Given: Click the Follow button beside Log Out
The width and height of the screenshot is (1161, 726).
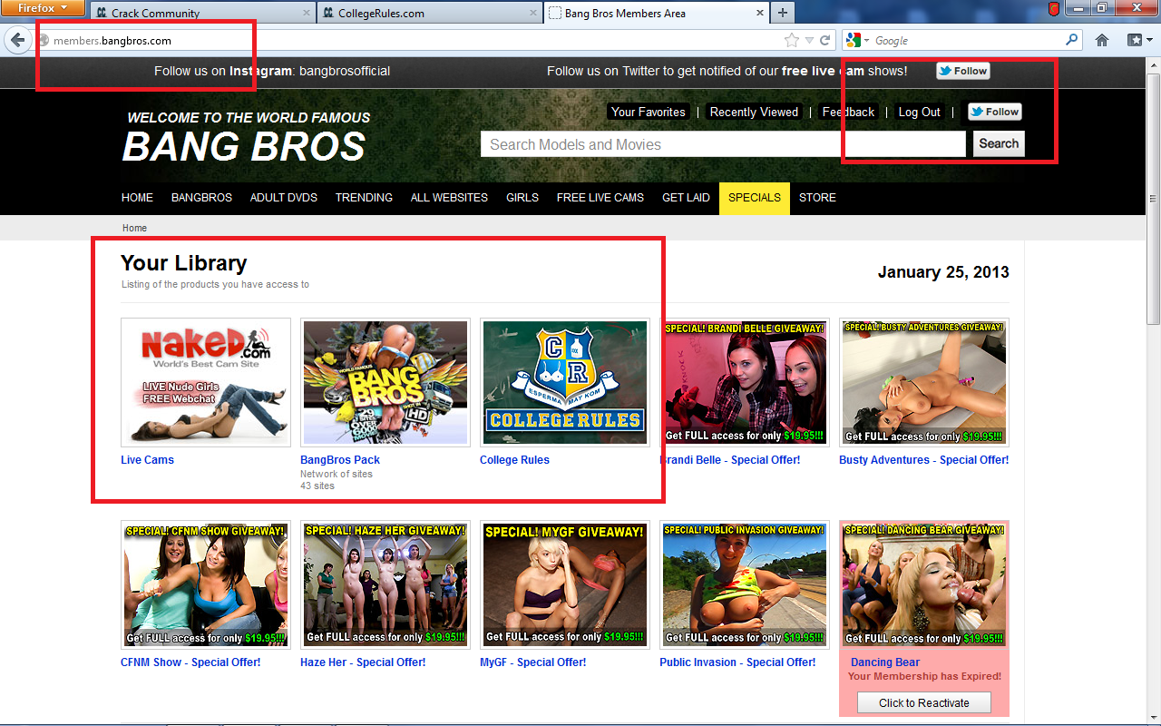Looking at the screenshot, I should coord(995,112).
